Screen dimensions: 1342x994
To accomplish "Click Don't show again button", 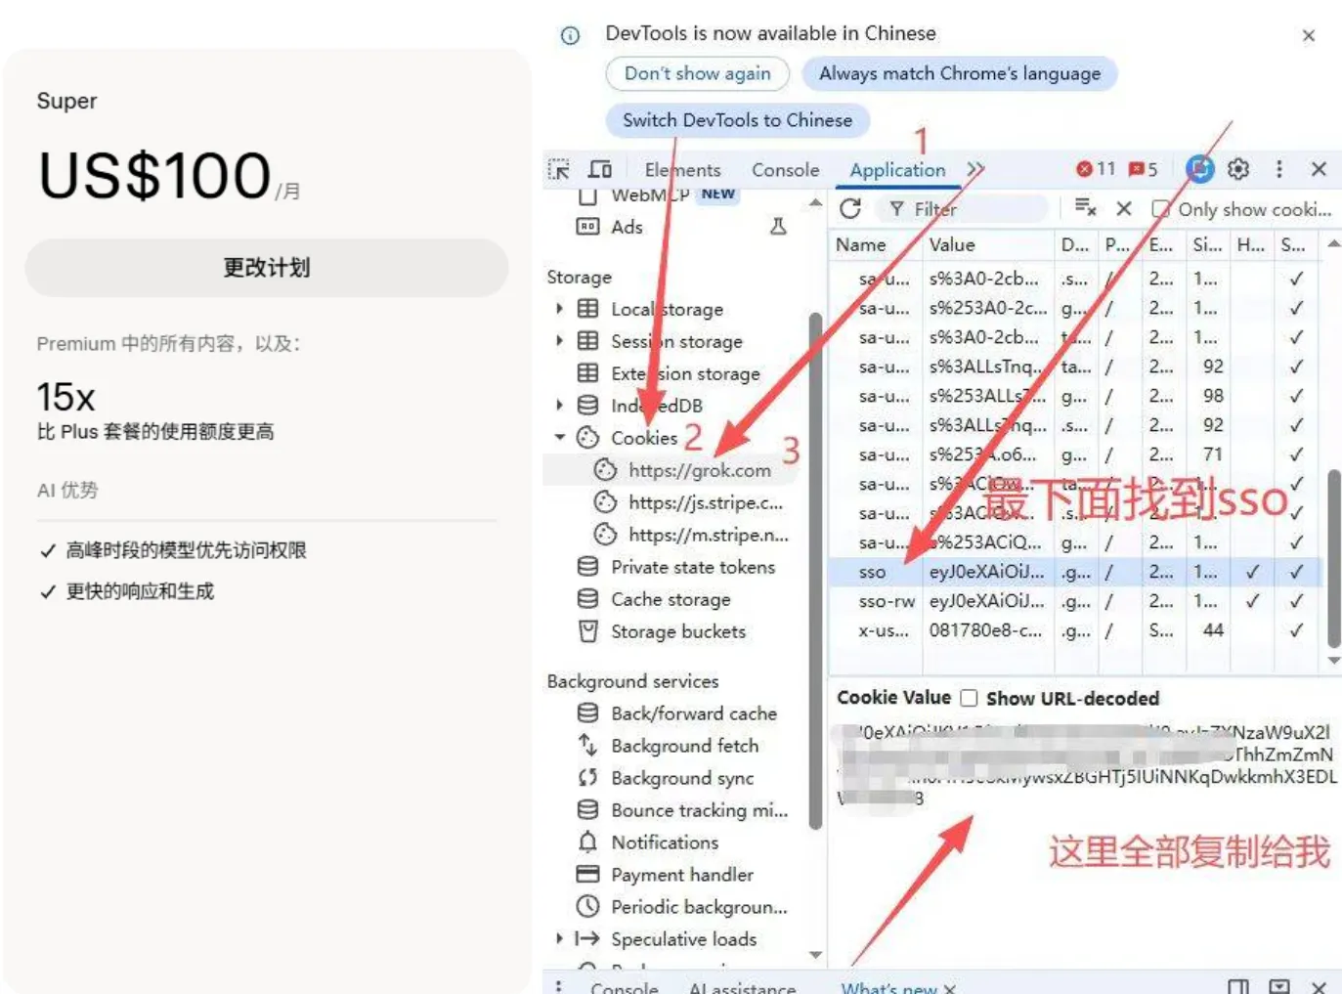I will [x=697, y=73].
